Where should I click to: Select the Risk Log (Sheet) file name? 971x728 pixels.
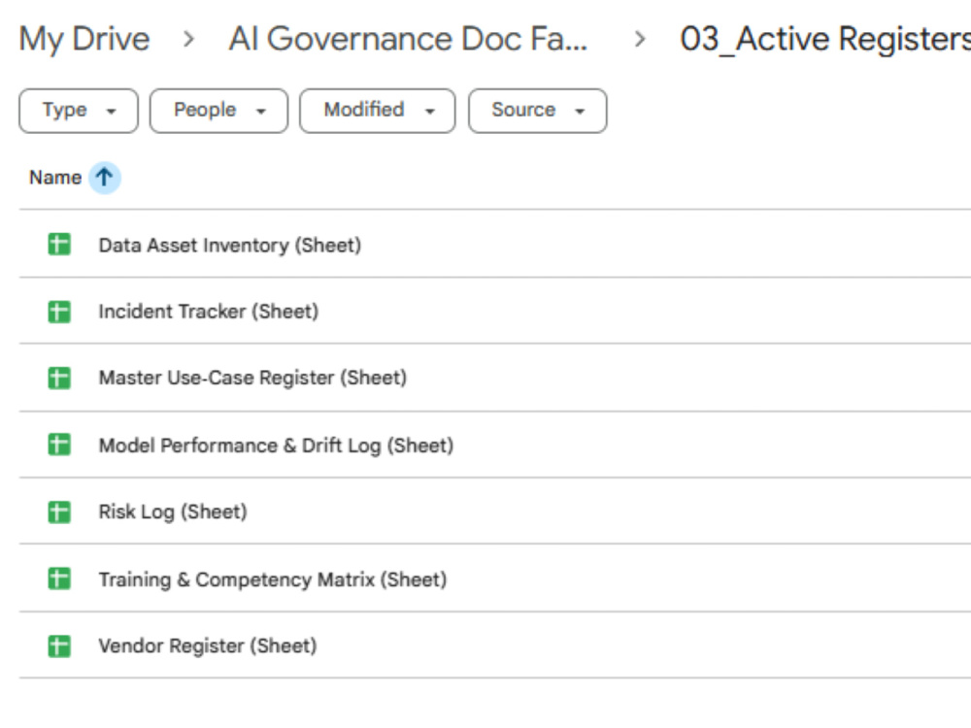(173, 512)
